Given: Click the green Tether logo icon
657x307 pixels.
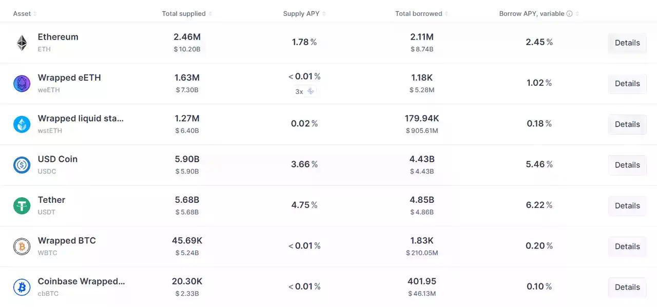Looking at the screenshot, I should pos(22,205).
